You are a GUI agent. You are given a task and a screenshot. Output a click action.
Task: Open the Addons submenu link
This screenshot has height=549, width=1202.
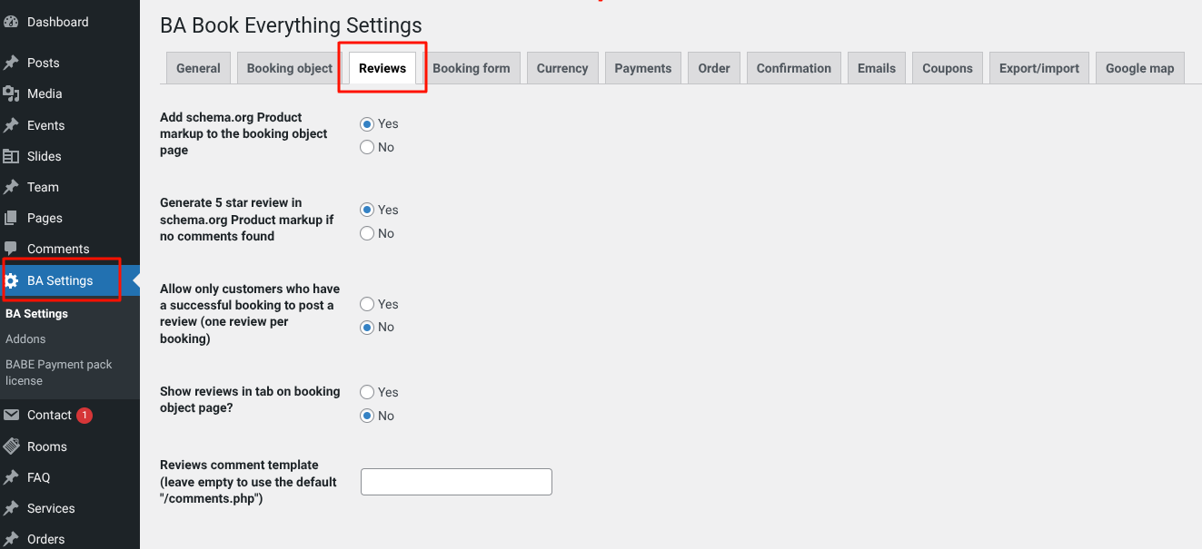pyautogui.click(x=25, y=338)
